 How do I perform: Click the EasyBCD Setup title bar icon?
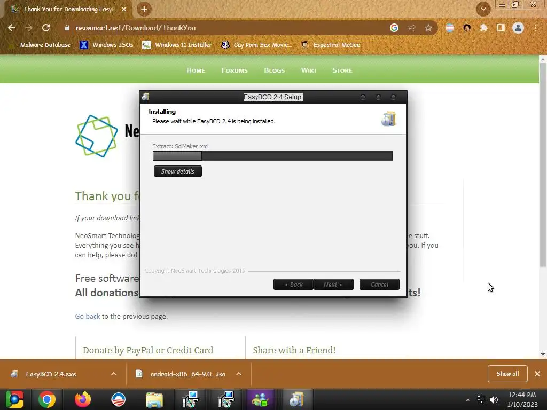[145, 97]
